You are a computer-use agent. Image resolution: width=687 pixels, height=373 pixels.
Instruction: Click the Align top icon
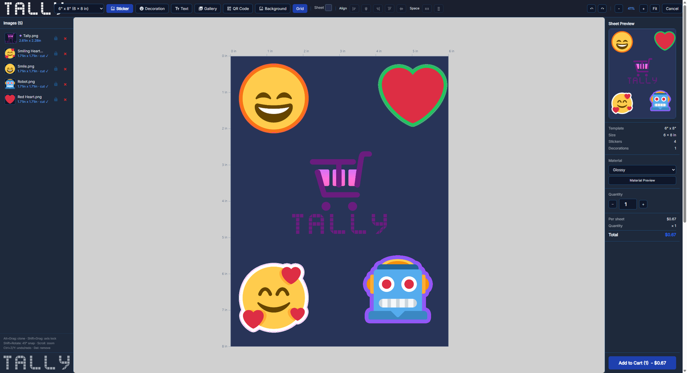coord(389,9)
